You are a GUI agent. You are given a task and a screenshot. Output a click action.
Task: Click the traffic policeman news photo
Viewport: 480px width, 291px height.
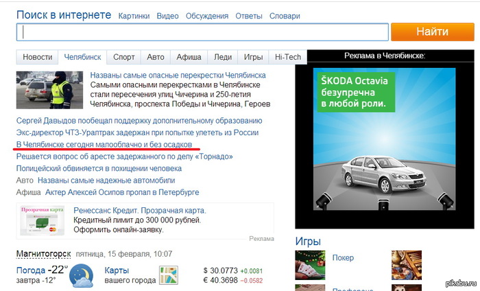(x=49, y=90)
